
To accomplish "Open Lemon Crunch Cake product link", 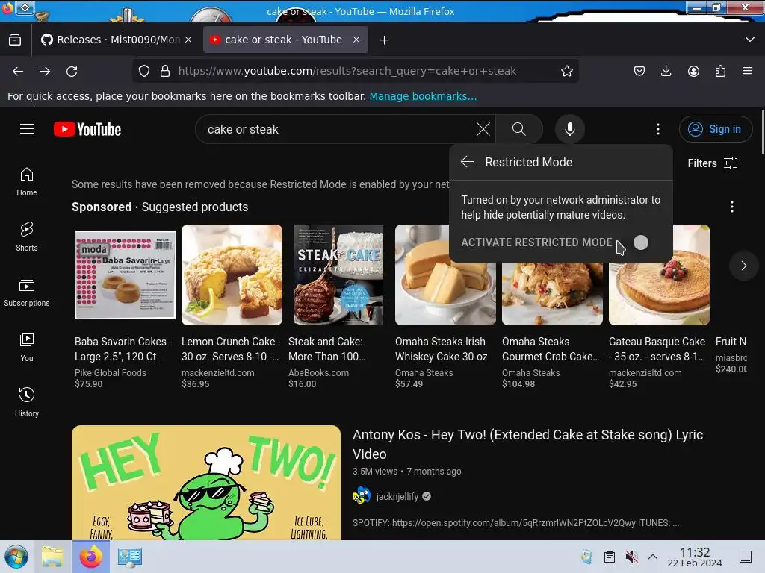I will pyautogui.click(x=232, y=349).
